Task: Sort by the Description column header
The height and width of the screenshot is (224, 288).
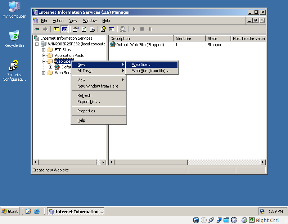Action: 141,39
